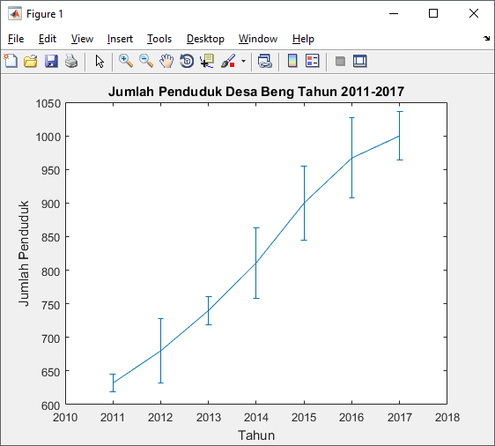Click the New Figure icon

11,61
